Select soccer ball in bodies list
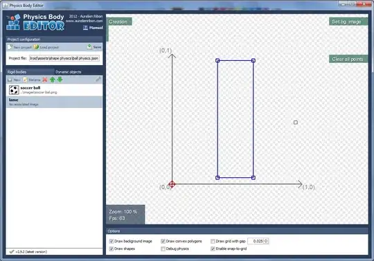This screenshot has width=374, height=261. pyautogui.click(x=54, y=90)
